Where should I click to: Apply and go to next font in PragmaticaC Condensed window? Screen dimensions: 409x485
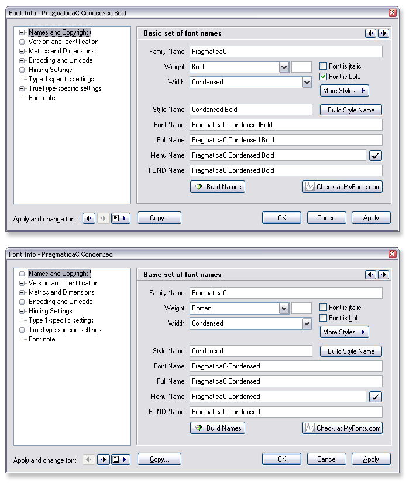pyautogui.click(x=104, y=459)
